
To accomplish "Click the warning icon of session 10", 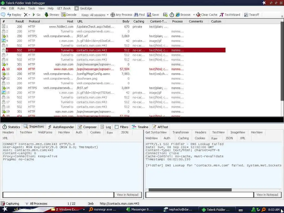I will point(3,69).
